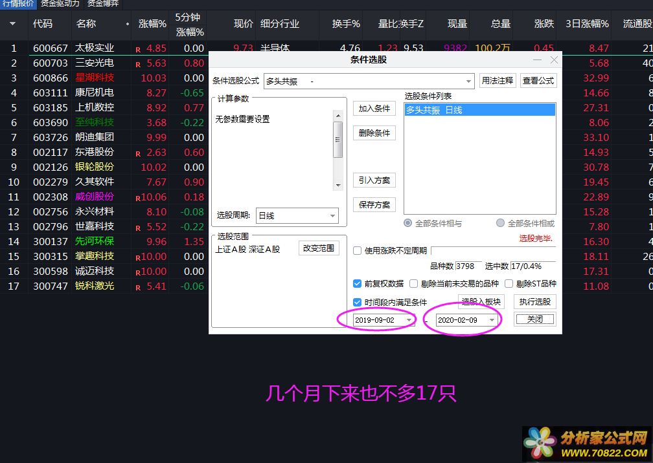Select 全部条件相或 radio button
653x463 pixels.
tap(500, 223)
